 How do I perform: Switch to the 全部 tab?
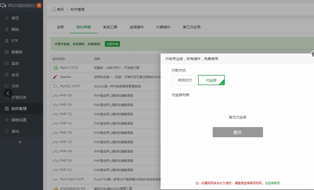[x=61, y=27]
